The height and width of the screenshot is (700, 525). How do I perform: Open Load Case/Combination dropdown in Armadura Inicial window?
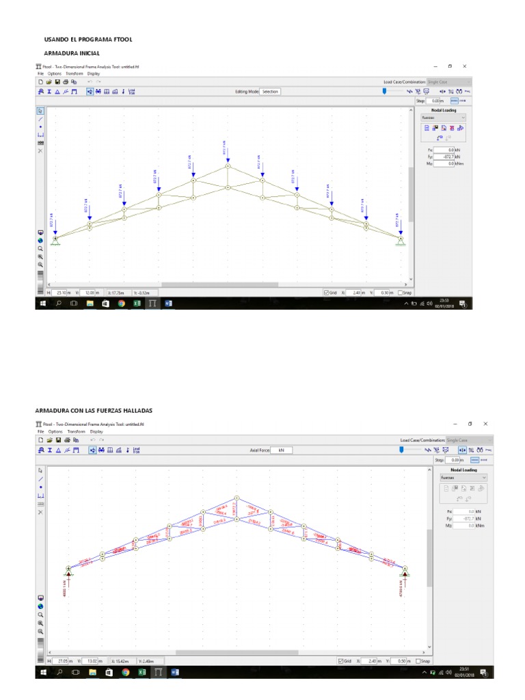[448, 82]
